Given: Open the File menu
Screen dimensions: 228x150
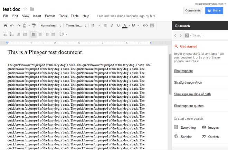Looking at the screenshot, I should tap(6, 16).
